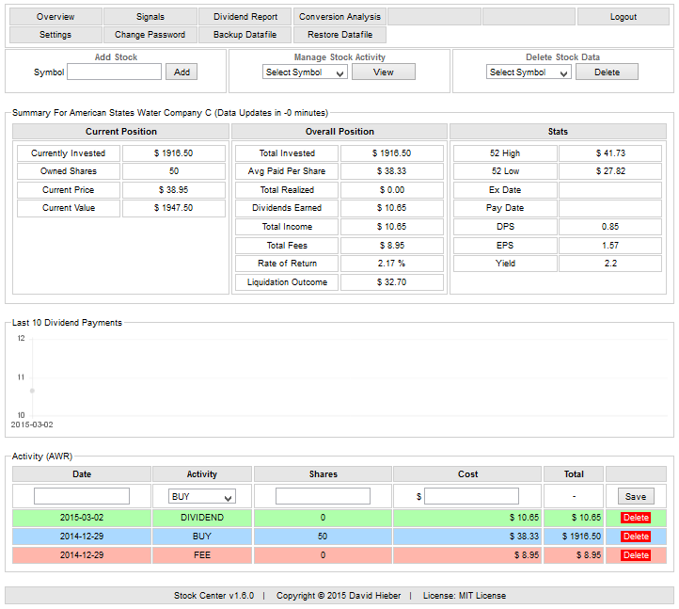Open the activity type BUY dropdown
Screen dimensions: 679x609
point(201,496)
